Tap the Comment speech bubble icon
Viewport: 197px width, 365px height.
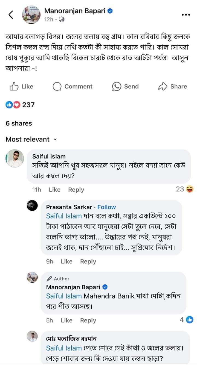(57, 87)
